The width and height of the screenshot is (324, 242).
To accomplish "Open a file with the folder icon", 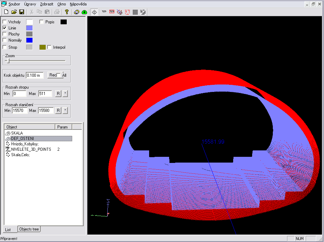I will (14, 12).
